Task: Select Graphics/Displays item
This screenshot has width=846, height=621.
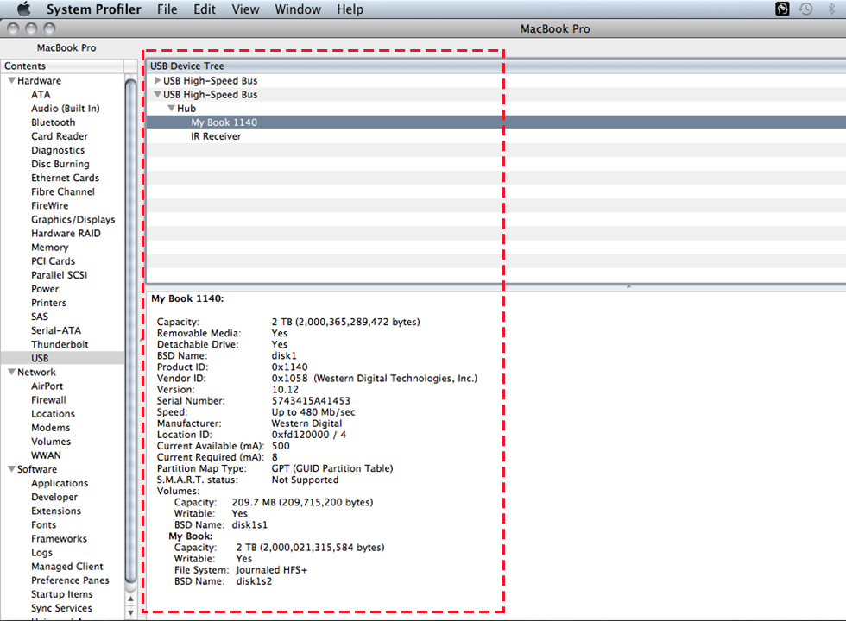Action: coord(73,219)
